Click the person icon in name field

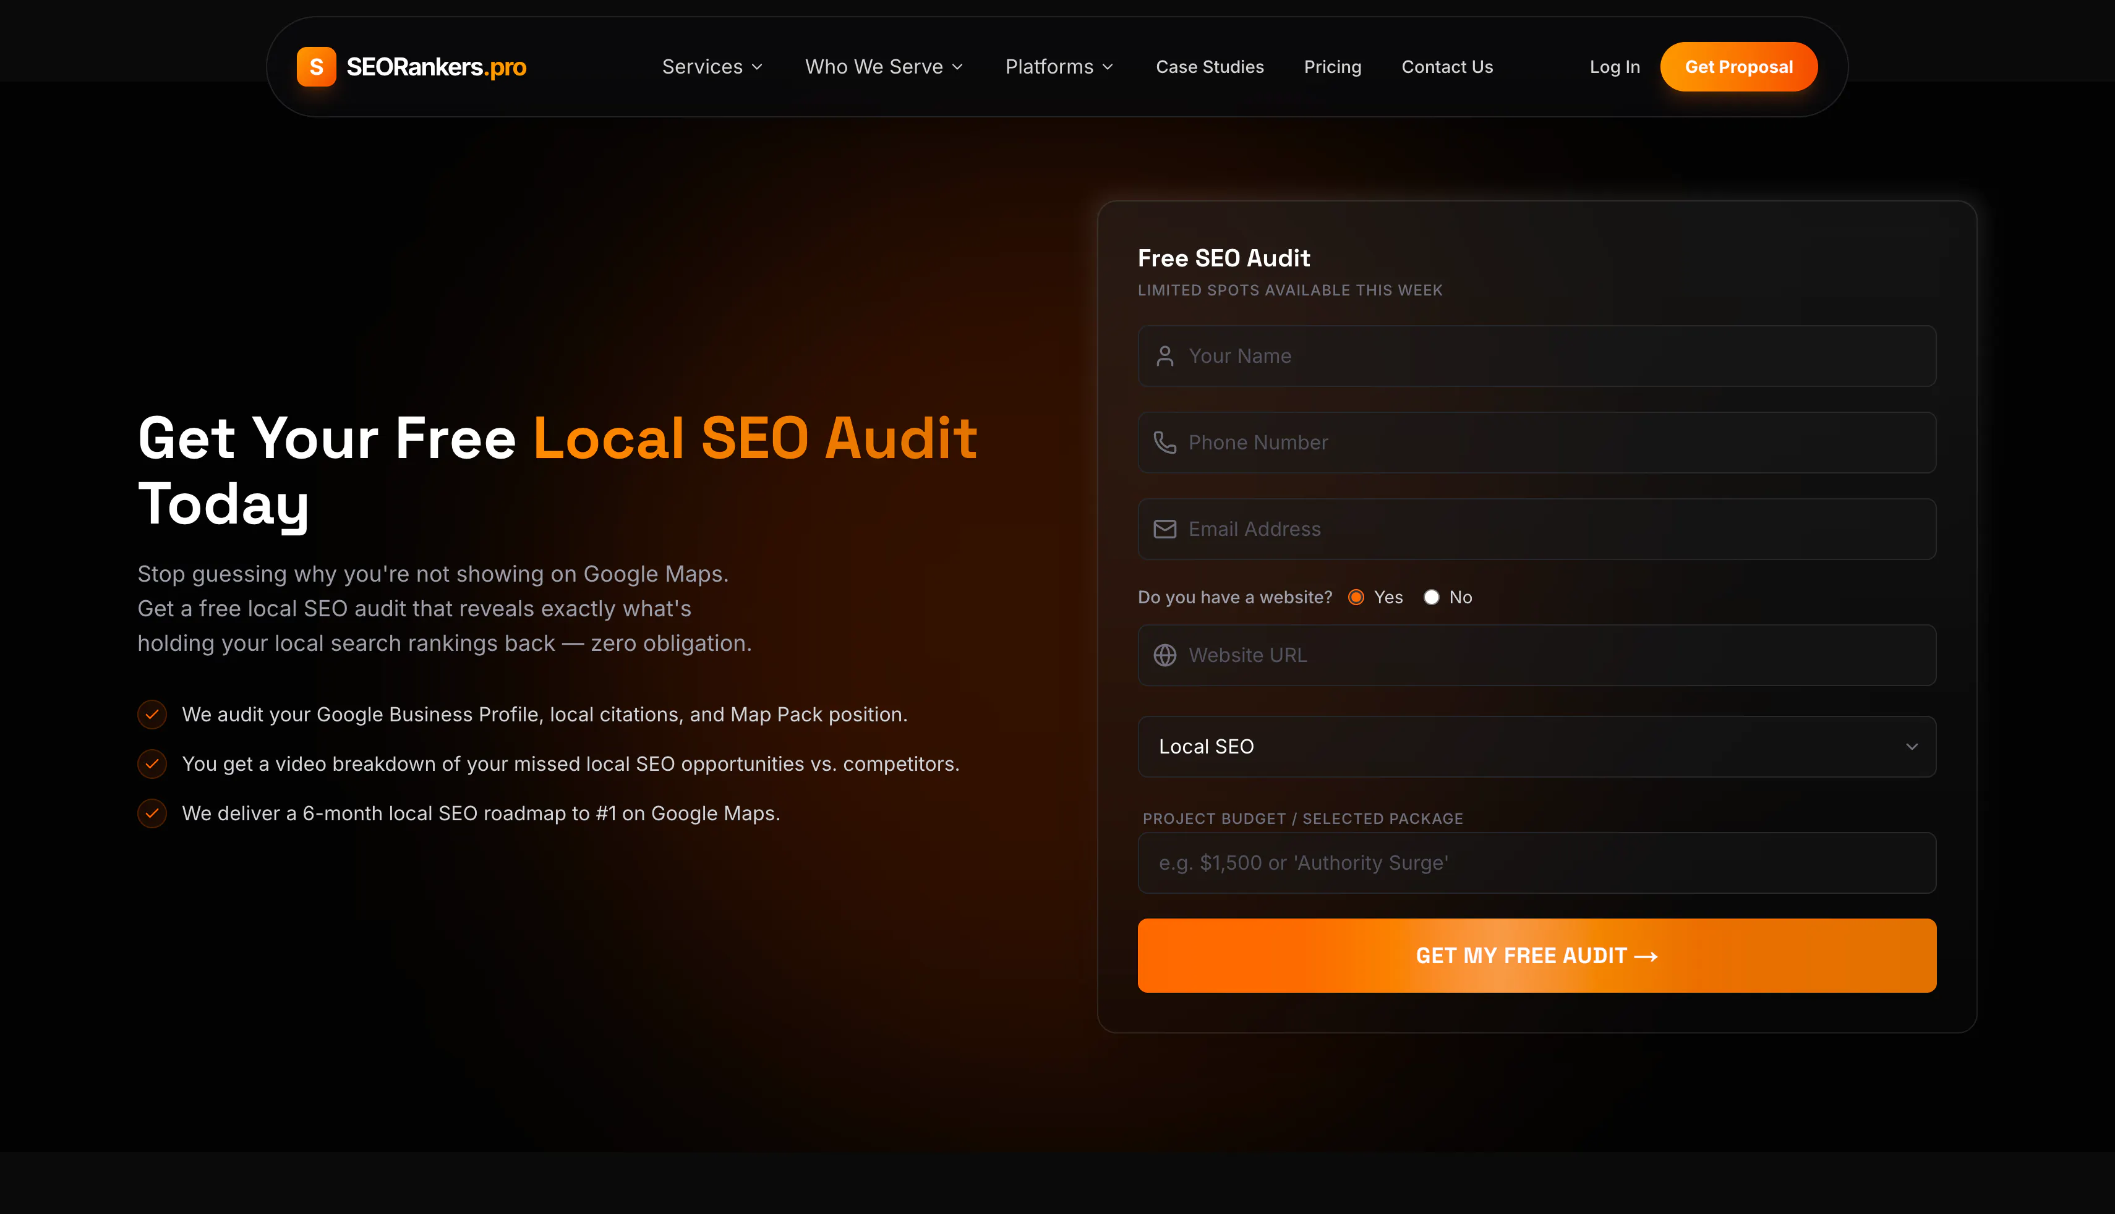pos(1165,356)
